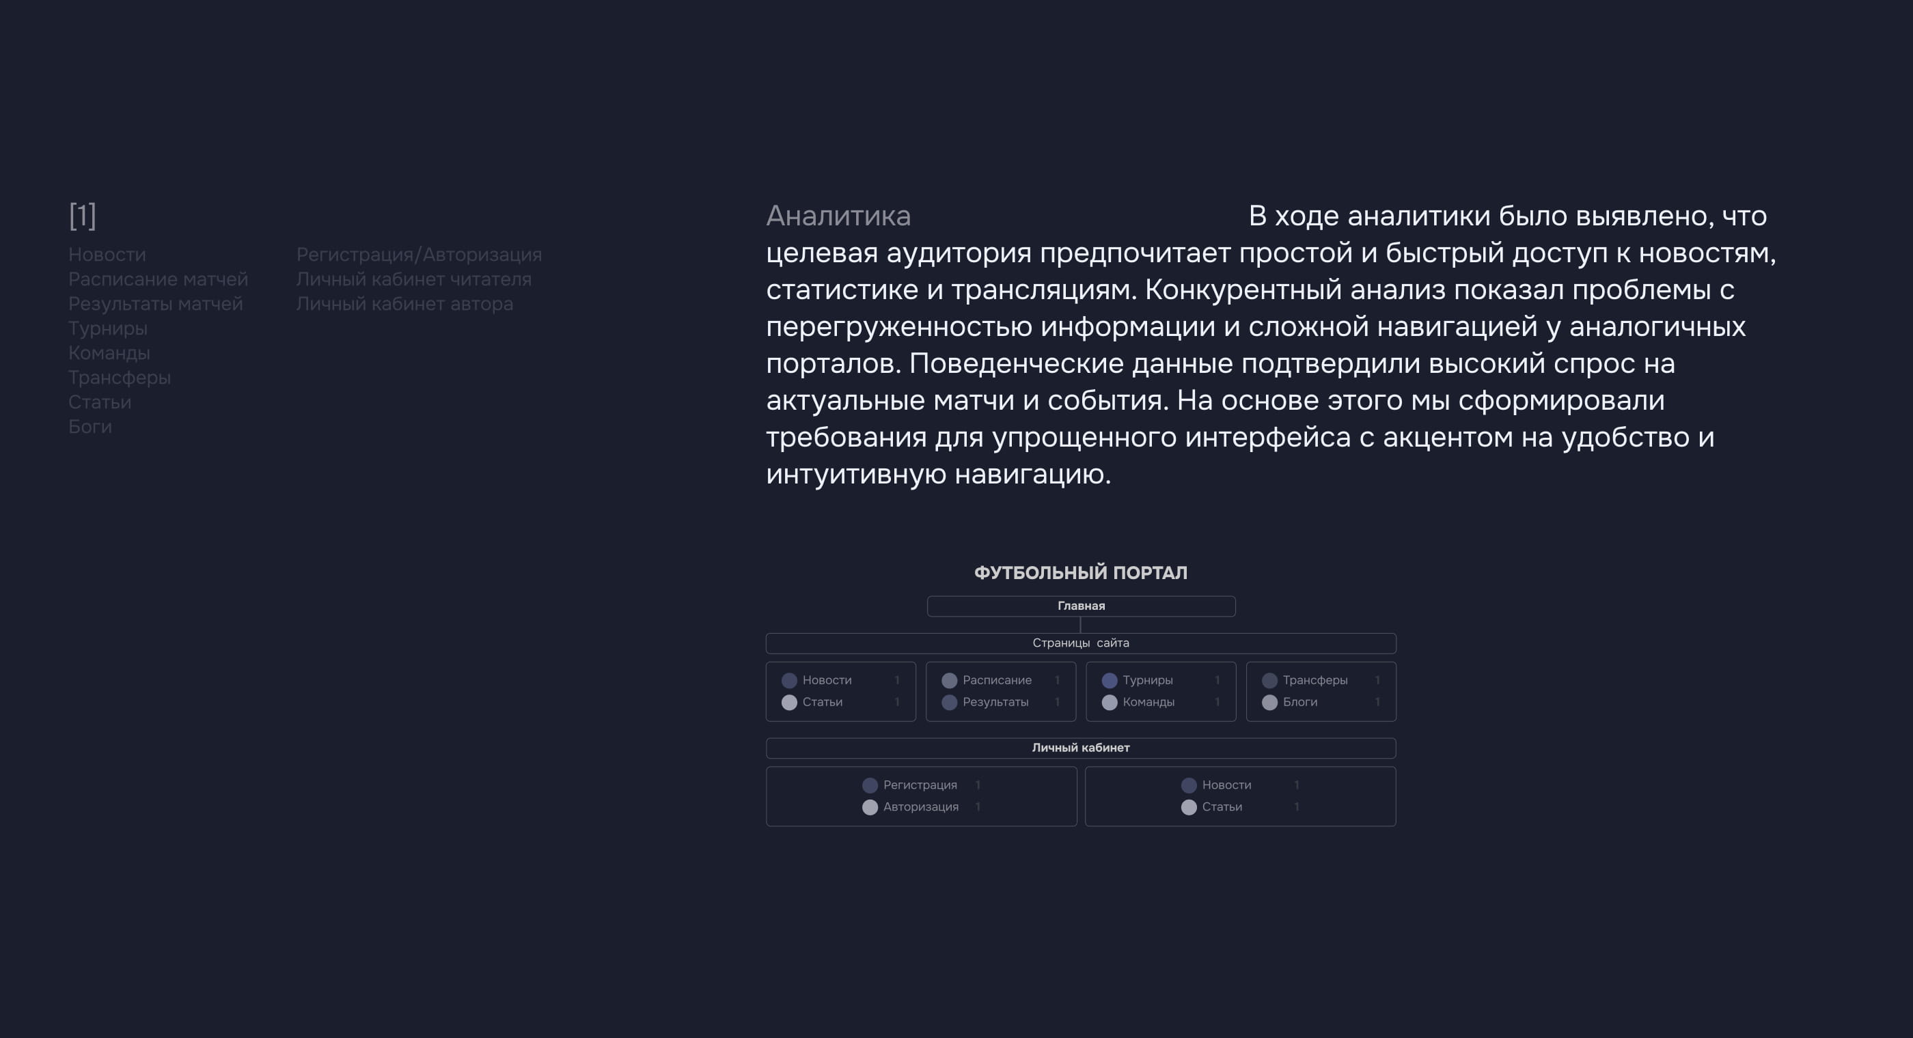Screen dimensions: 1913x1038
Task: Click the dot next to Команды
Action: point(1110,703)
